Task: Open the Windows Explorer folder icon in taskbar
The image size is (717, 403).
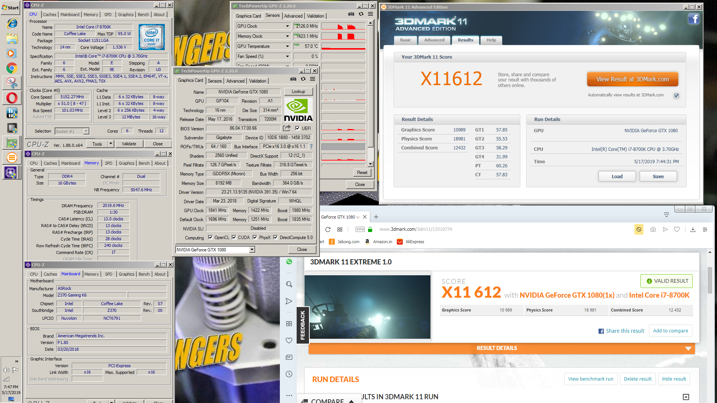Action: [12, 38]
